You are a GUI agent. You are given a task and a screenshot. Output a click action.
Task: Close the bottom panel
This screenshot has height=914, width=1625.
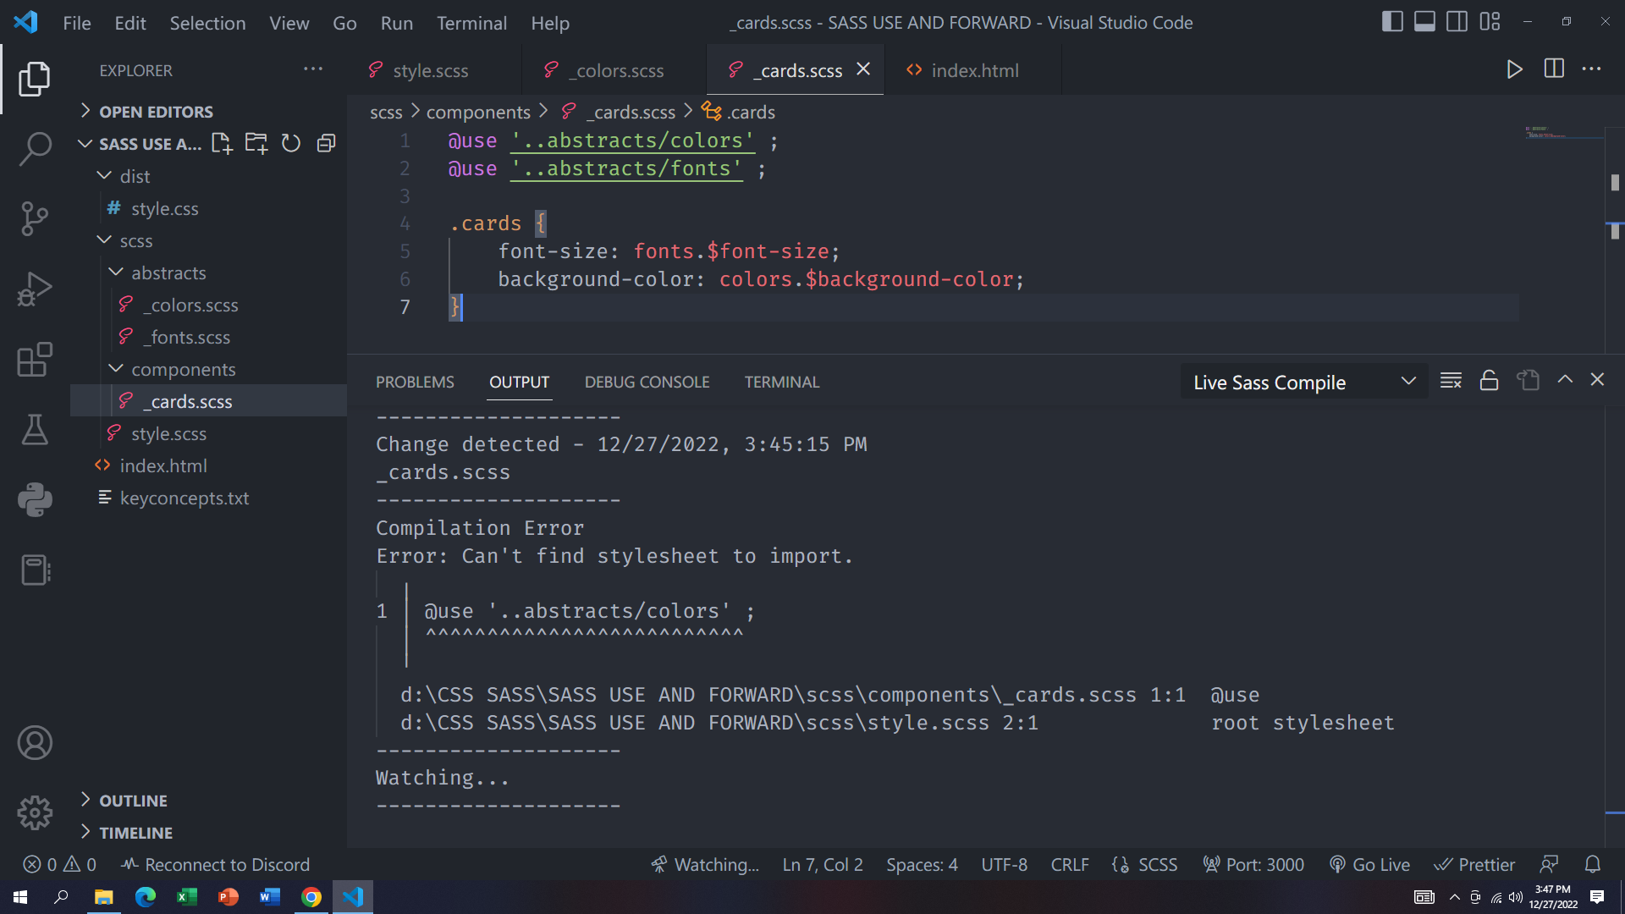point(1597,380)
